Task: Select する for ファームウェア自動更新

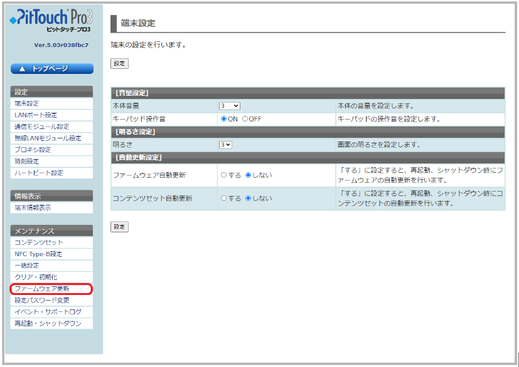Action: 223,175
